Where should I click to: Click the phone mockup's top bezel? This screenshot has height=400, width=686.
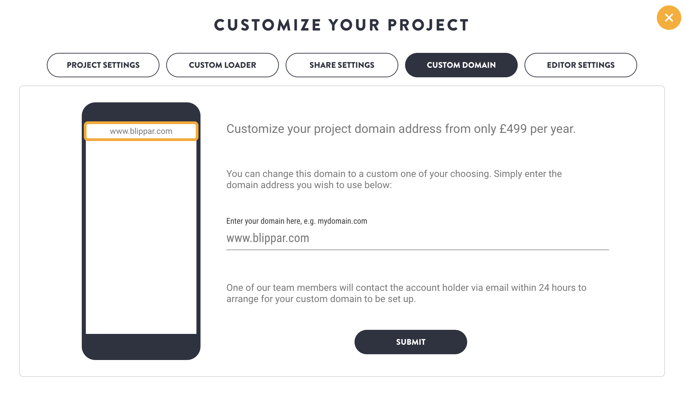pos(141,111)
